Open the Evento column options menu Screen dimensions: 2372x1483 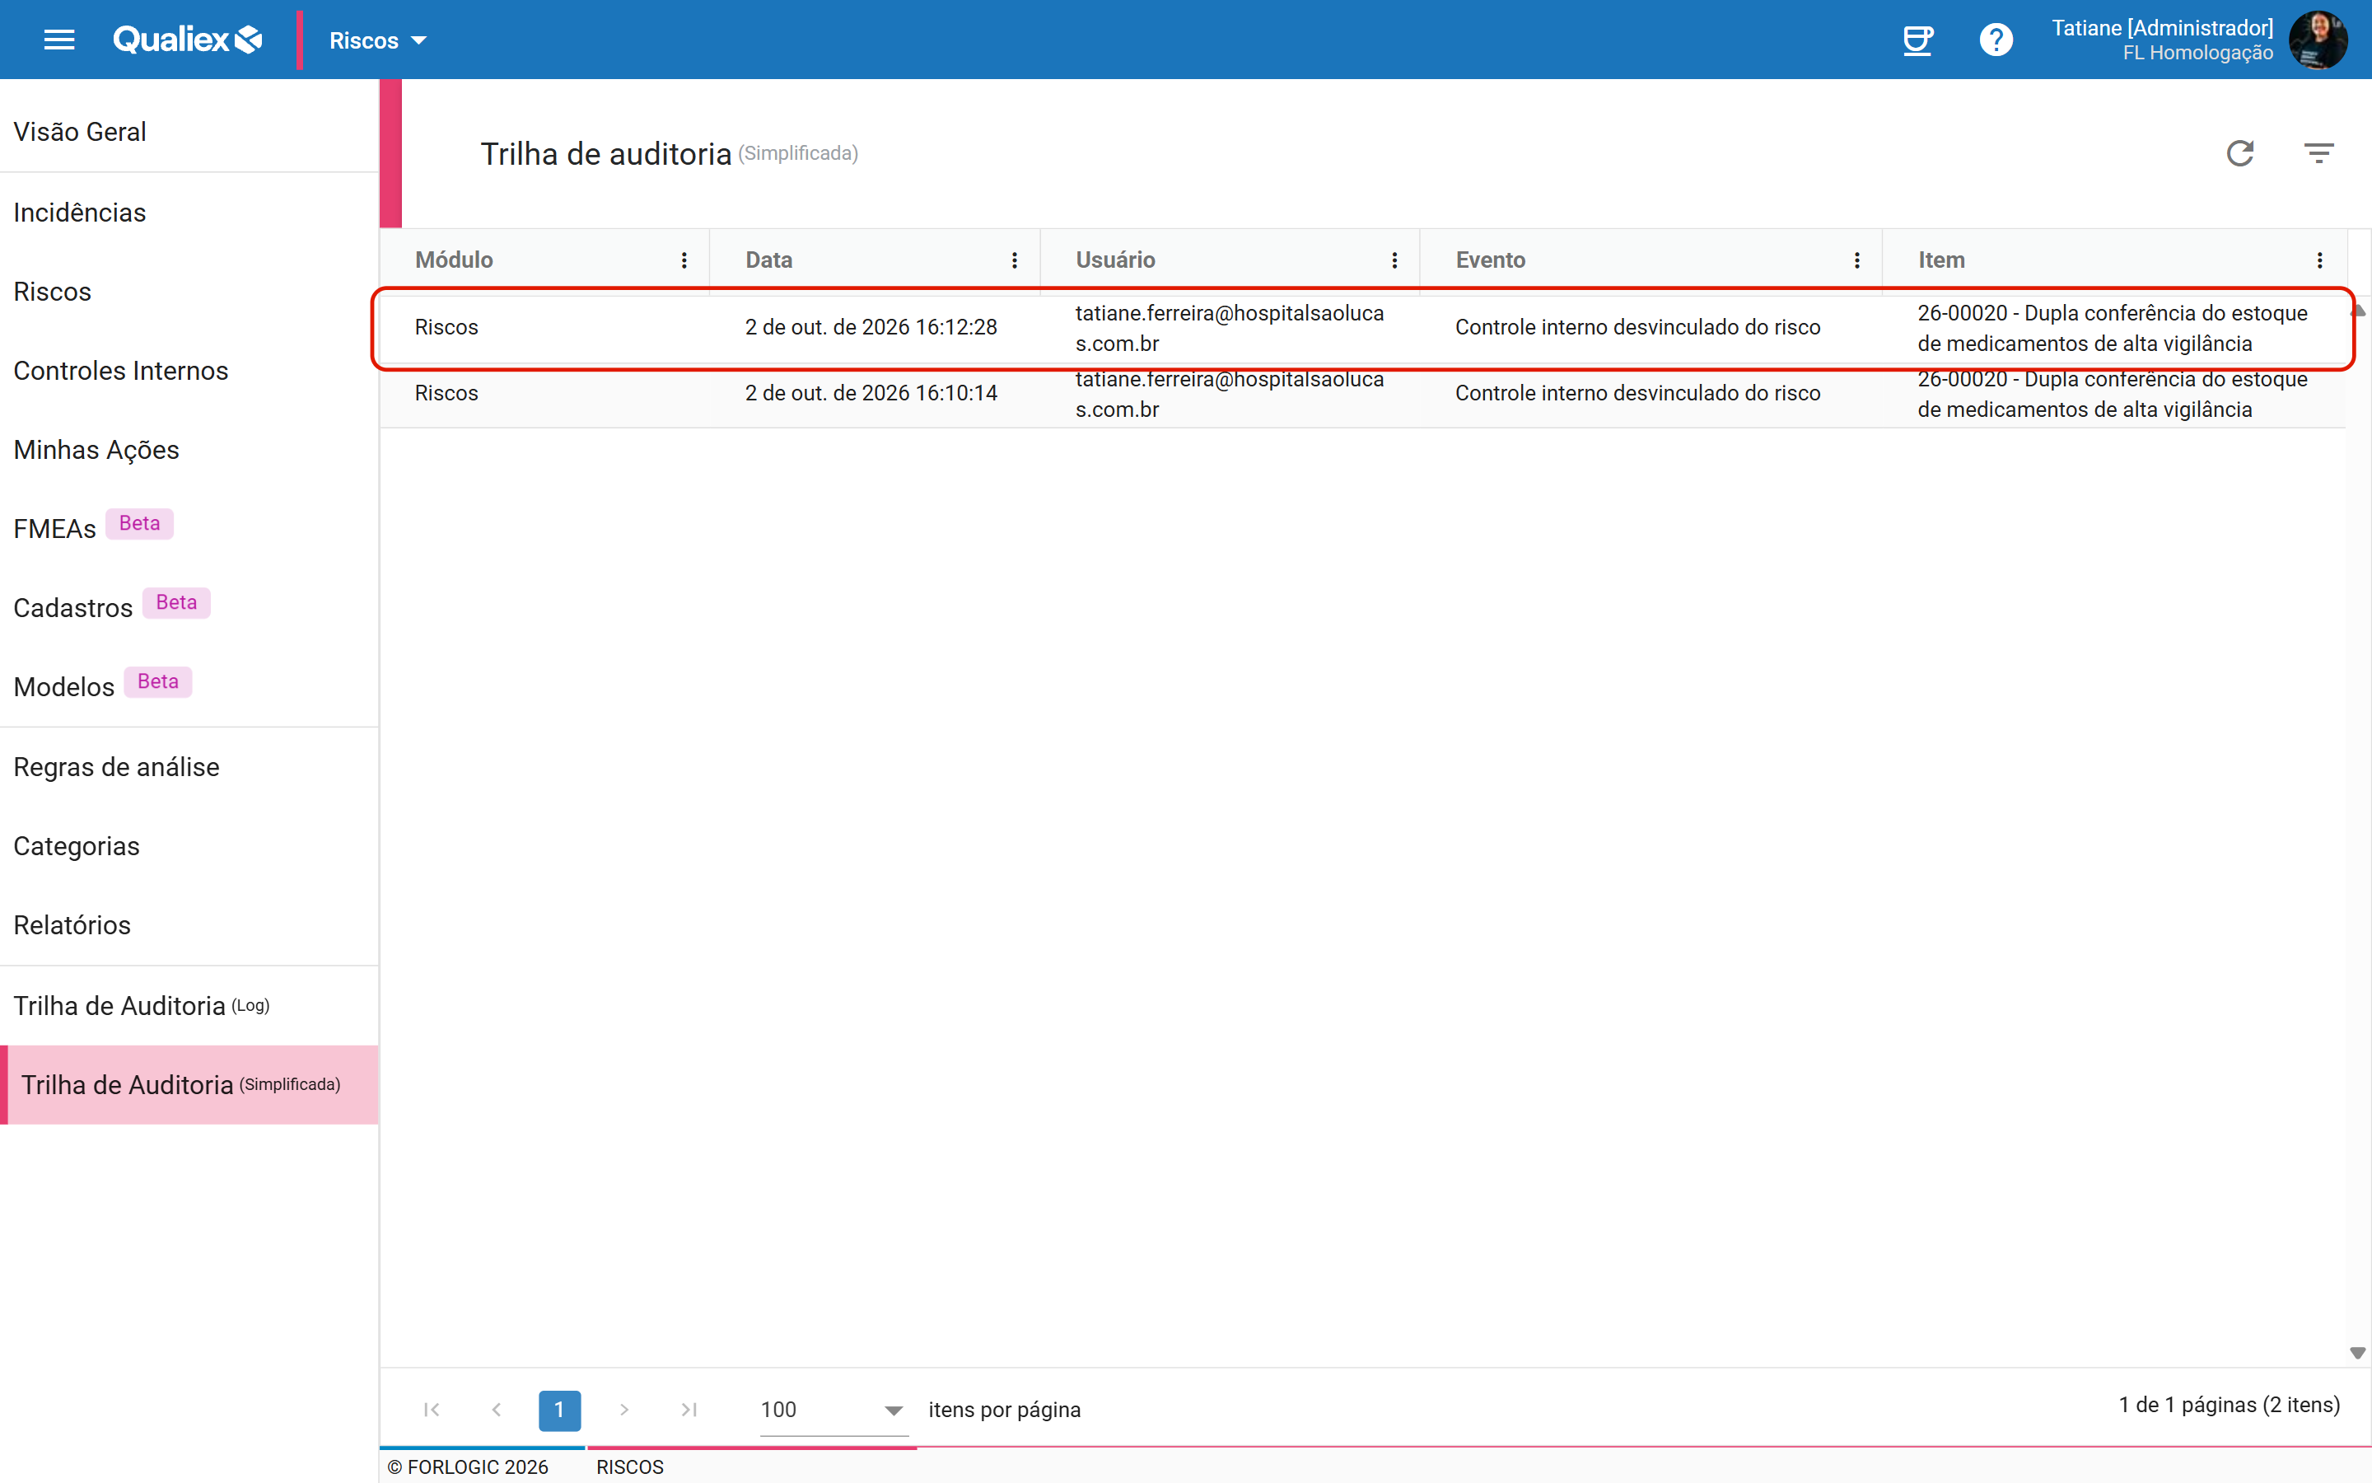click(1856, 260)
